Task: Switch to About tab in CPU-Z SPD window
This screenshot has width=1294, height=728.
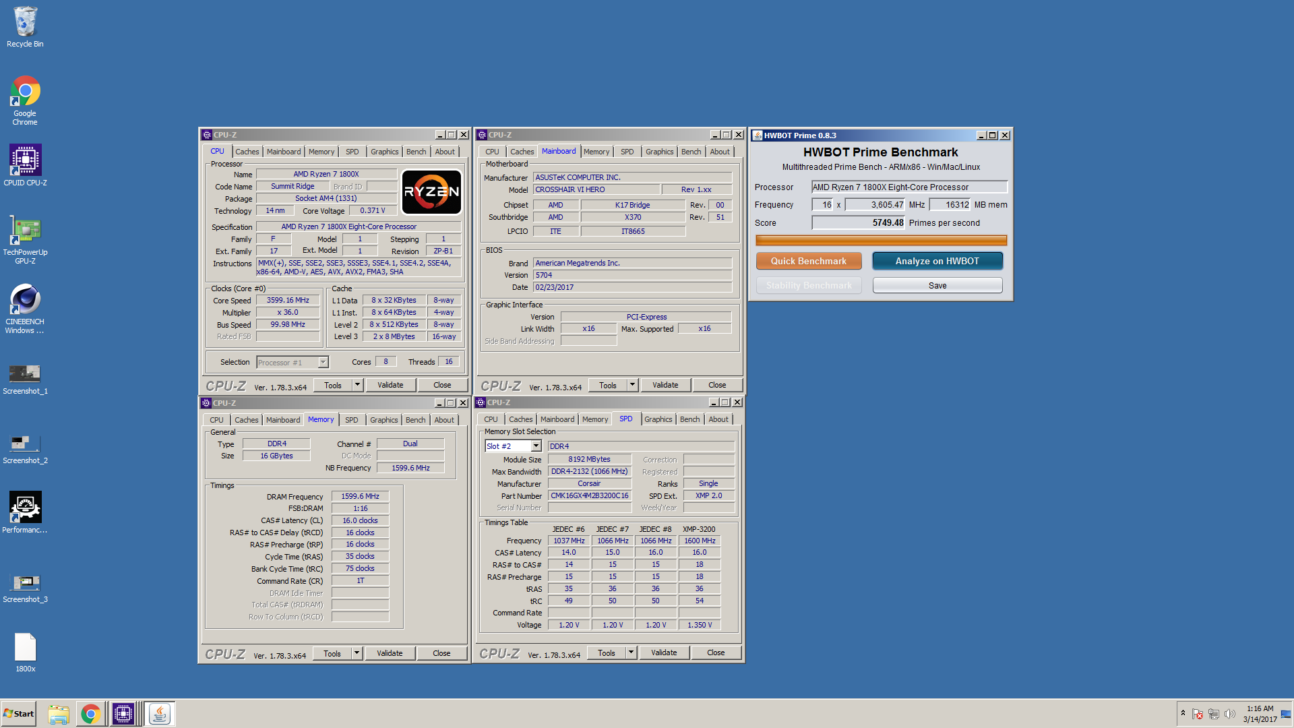Action: [x=718, y=419]
